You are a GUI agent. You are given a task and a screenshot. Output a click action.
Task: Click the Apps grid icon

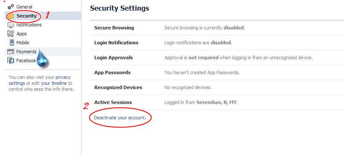[11, 34]
